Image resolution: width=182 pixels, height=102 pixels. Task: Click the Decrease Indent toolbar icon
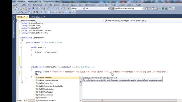[34, 12]
